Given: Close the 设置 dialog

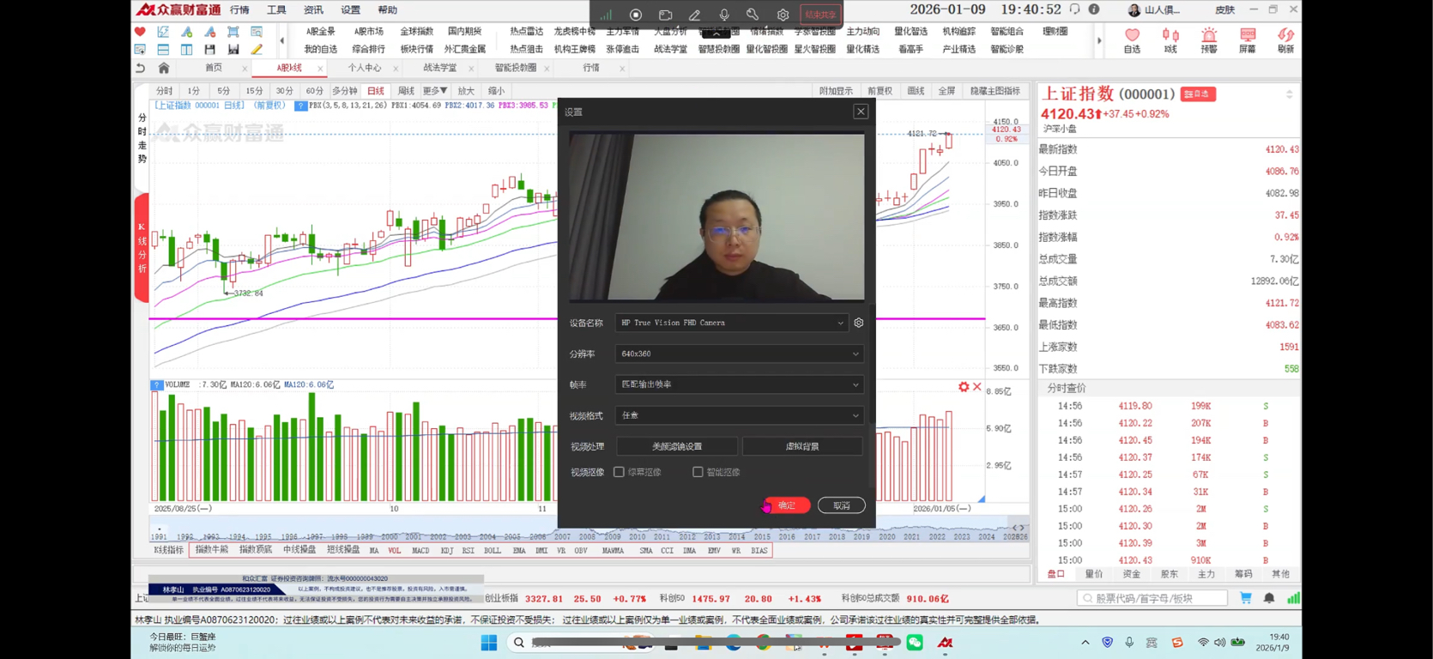Looking at the screenshot, I should [861, 112].
